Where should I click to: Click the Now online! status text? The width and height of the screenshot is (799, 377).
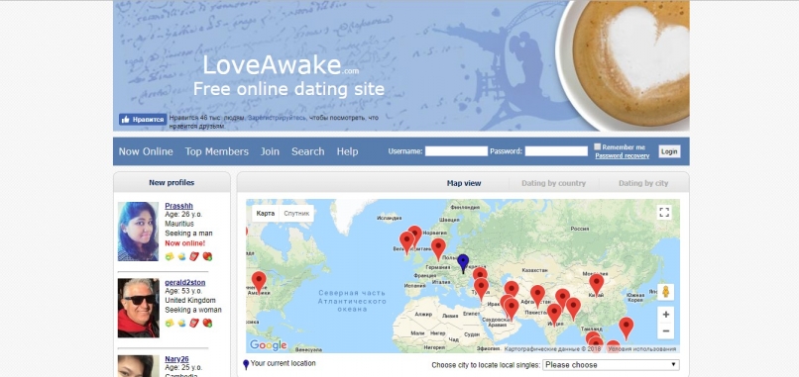185,243
